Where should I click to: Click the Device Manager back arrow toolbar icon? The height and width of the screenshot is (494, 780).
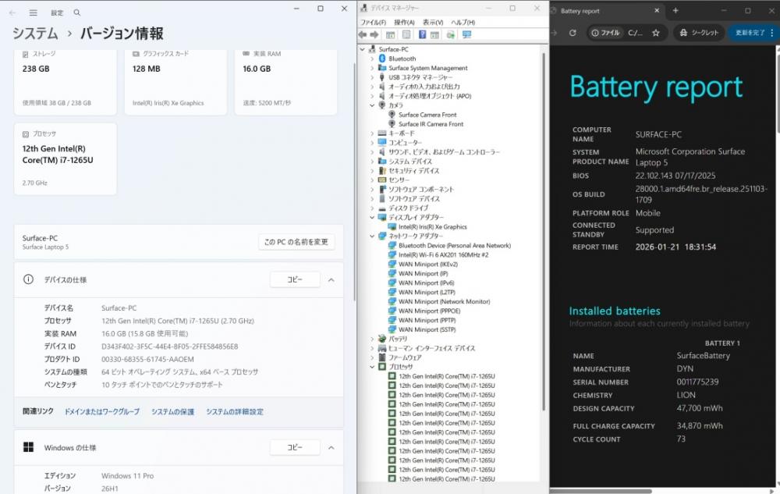[x=363, y=35]
